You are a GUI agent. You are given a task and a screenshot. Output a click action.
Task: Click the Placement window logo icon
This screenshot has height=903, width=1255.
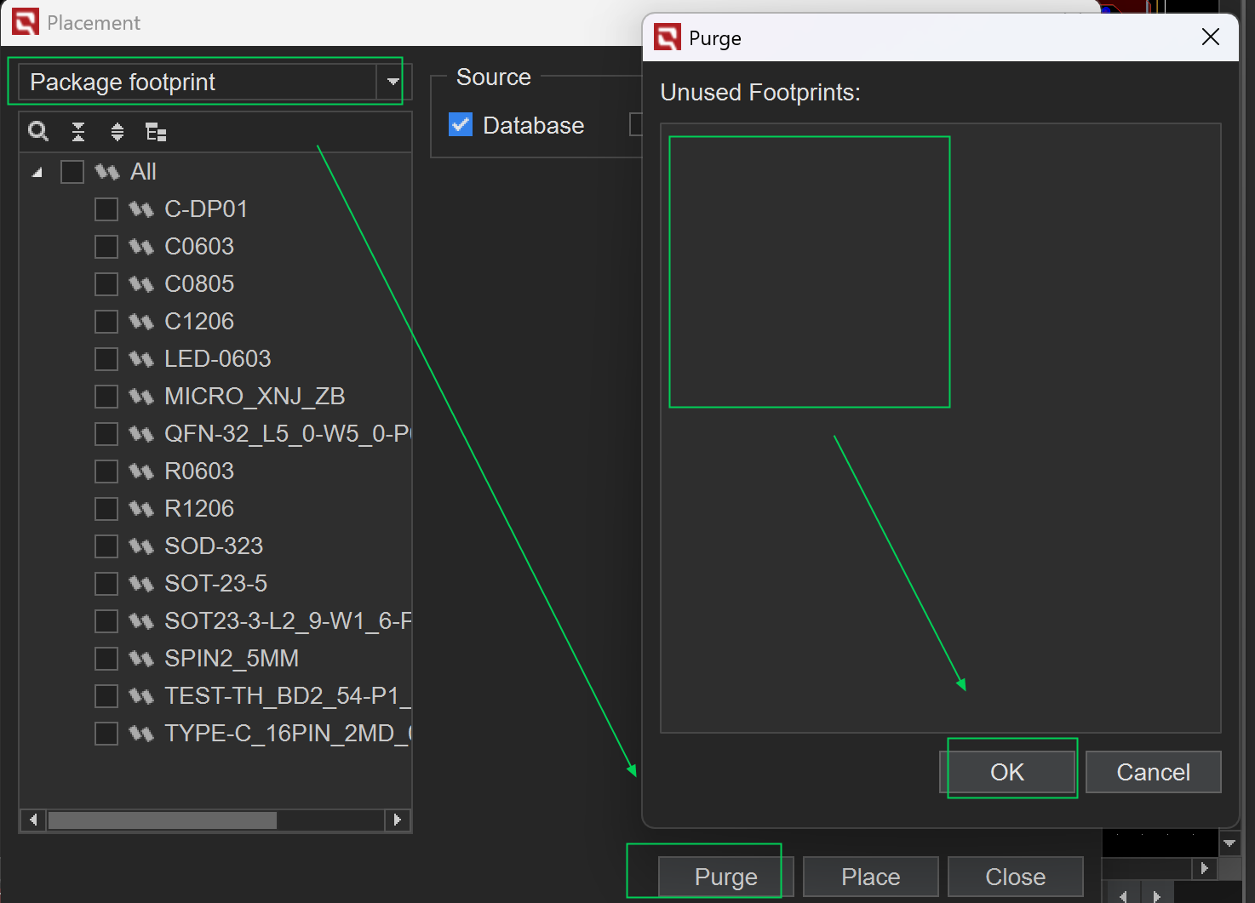point(25,22)
